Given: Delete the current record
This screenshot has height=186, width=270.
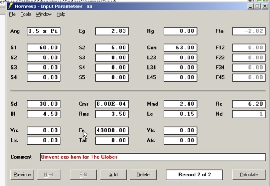Looking at the screenshot, I should [143, 175].
